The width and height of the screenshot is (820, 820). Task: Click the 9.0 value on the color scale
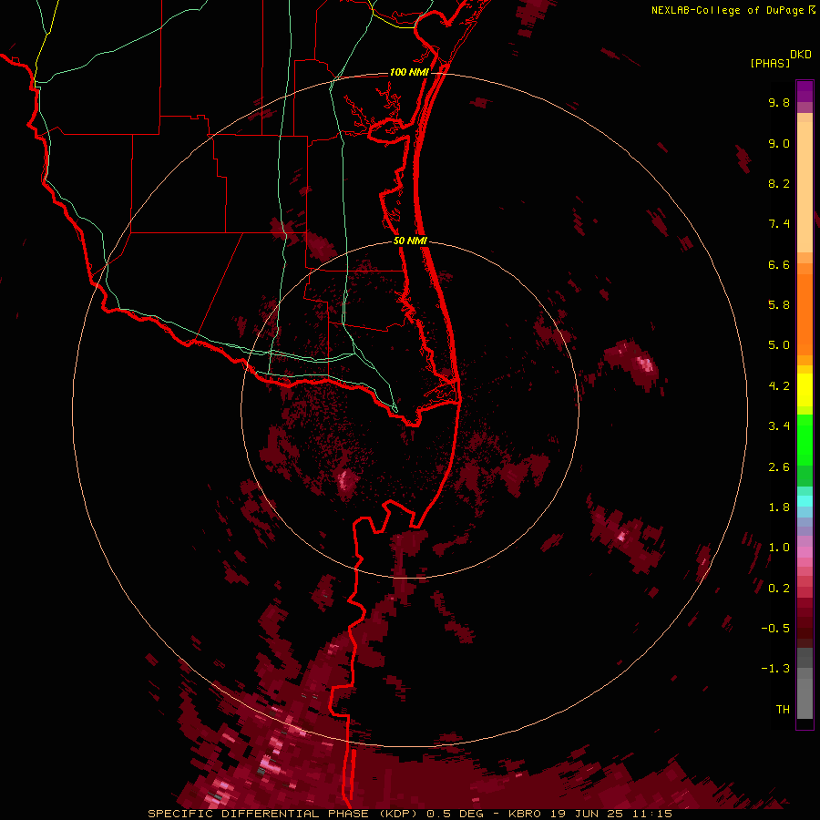779,143
